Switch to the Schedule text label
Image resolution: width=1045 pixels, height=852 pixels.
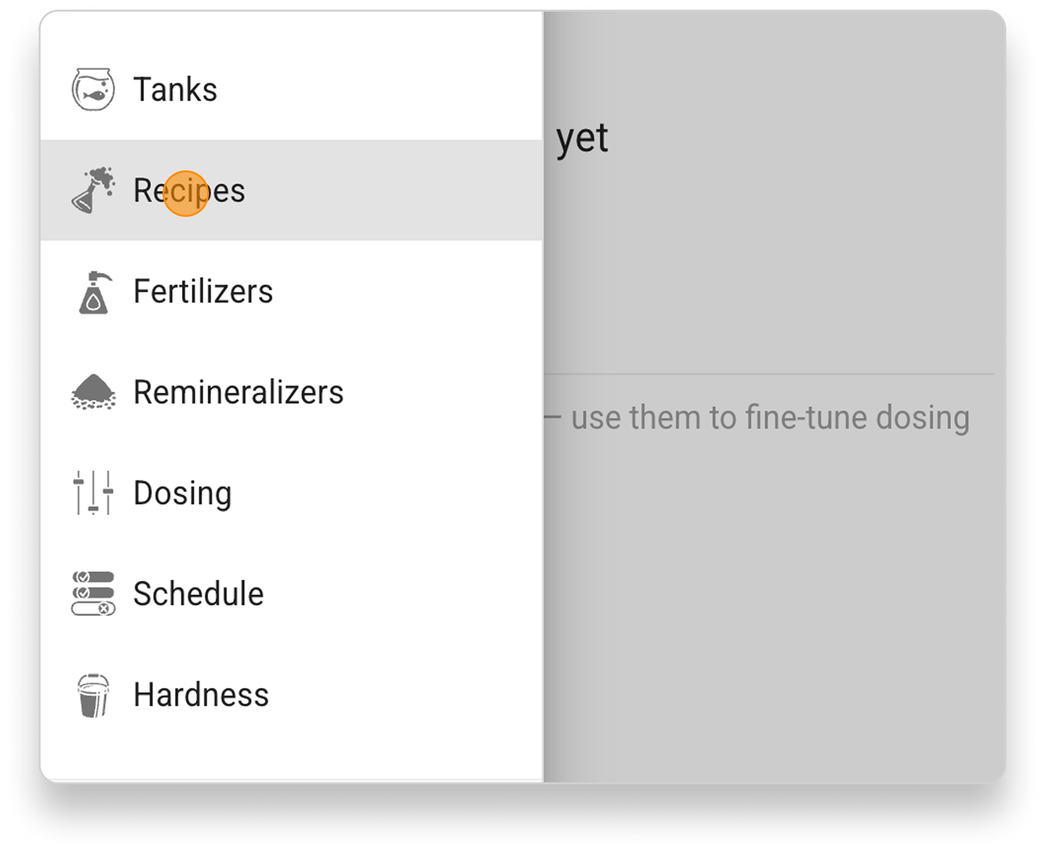199,594
